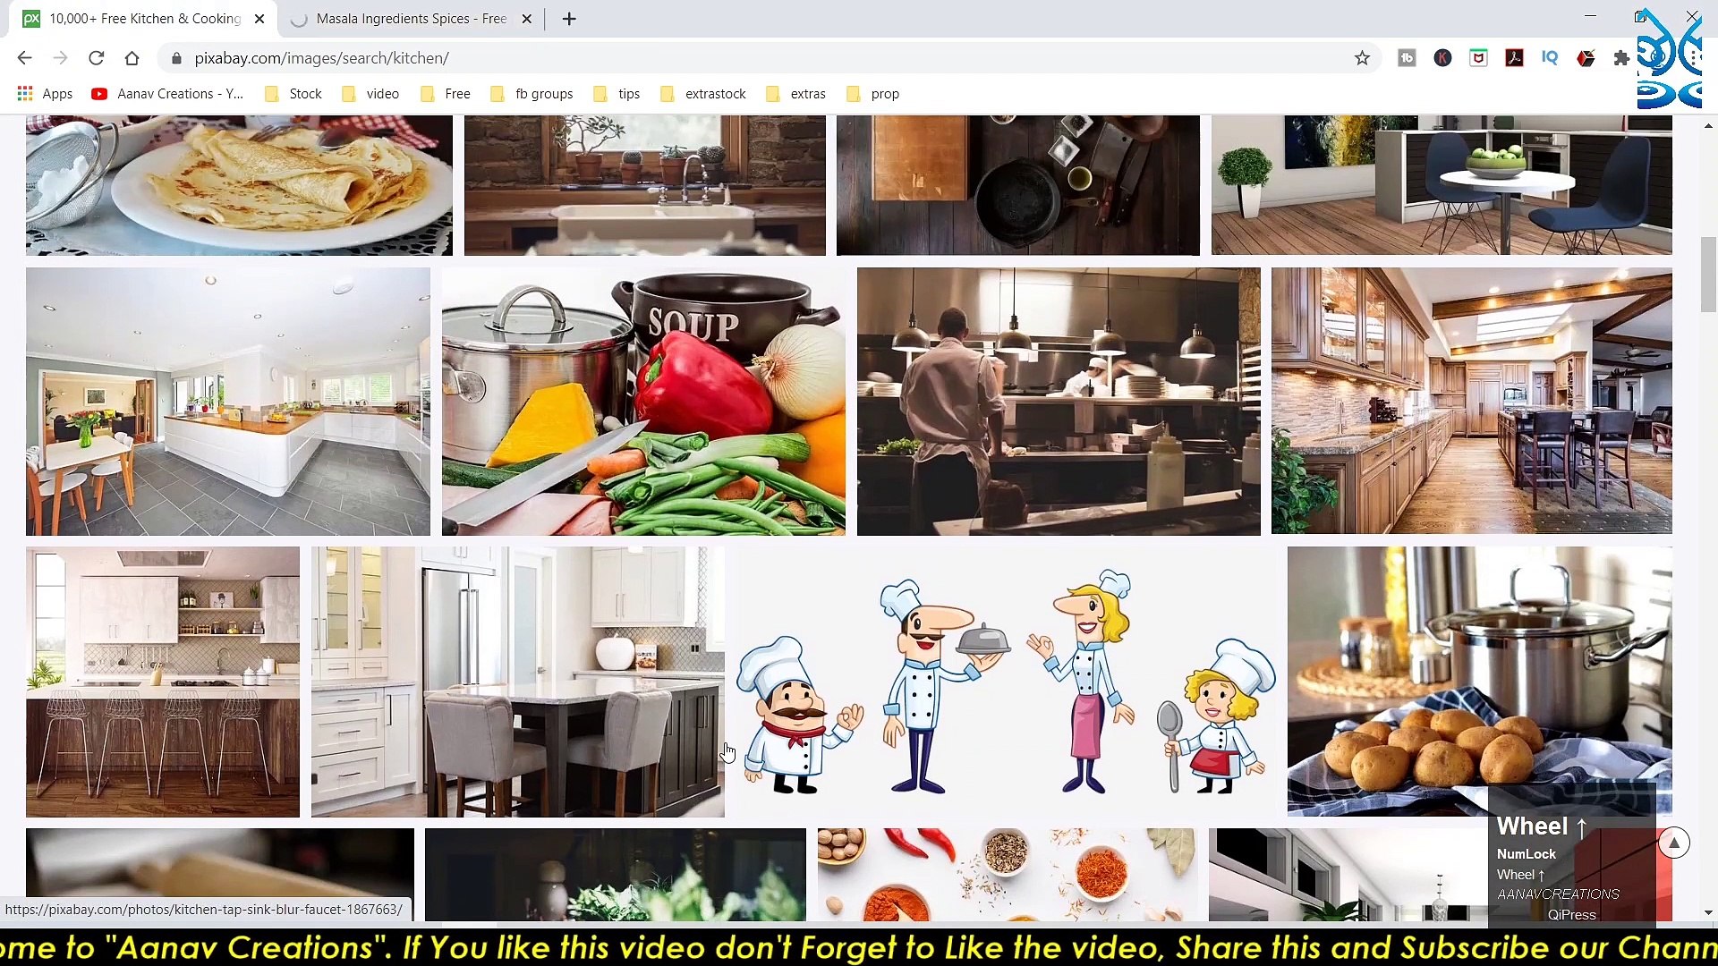Image resolution: width=1718 pixels, height=966 pixels.
Task: Open the IQ extension icon
Action: [1550, 58]
